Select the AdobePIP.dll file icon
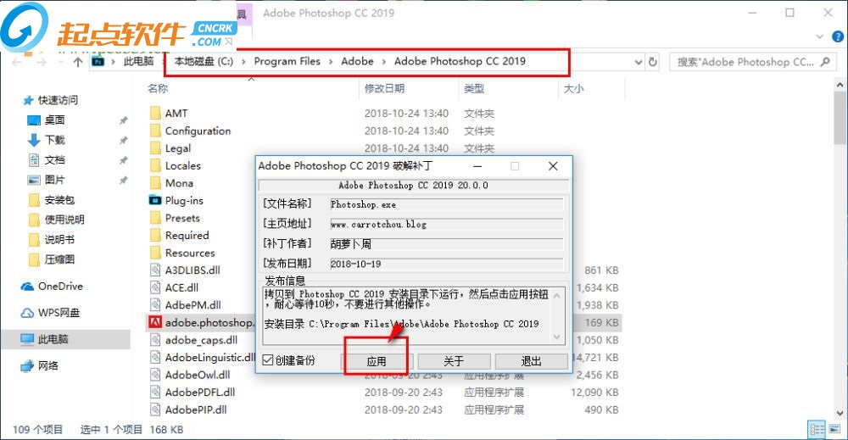Image resolution: width=848 pixels, height=440 pixels. click(155, 409)
